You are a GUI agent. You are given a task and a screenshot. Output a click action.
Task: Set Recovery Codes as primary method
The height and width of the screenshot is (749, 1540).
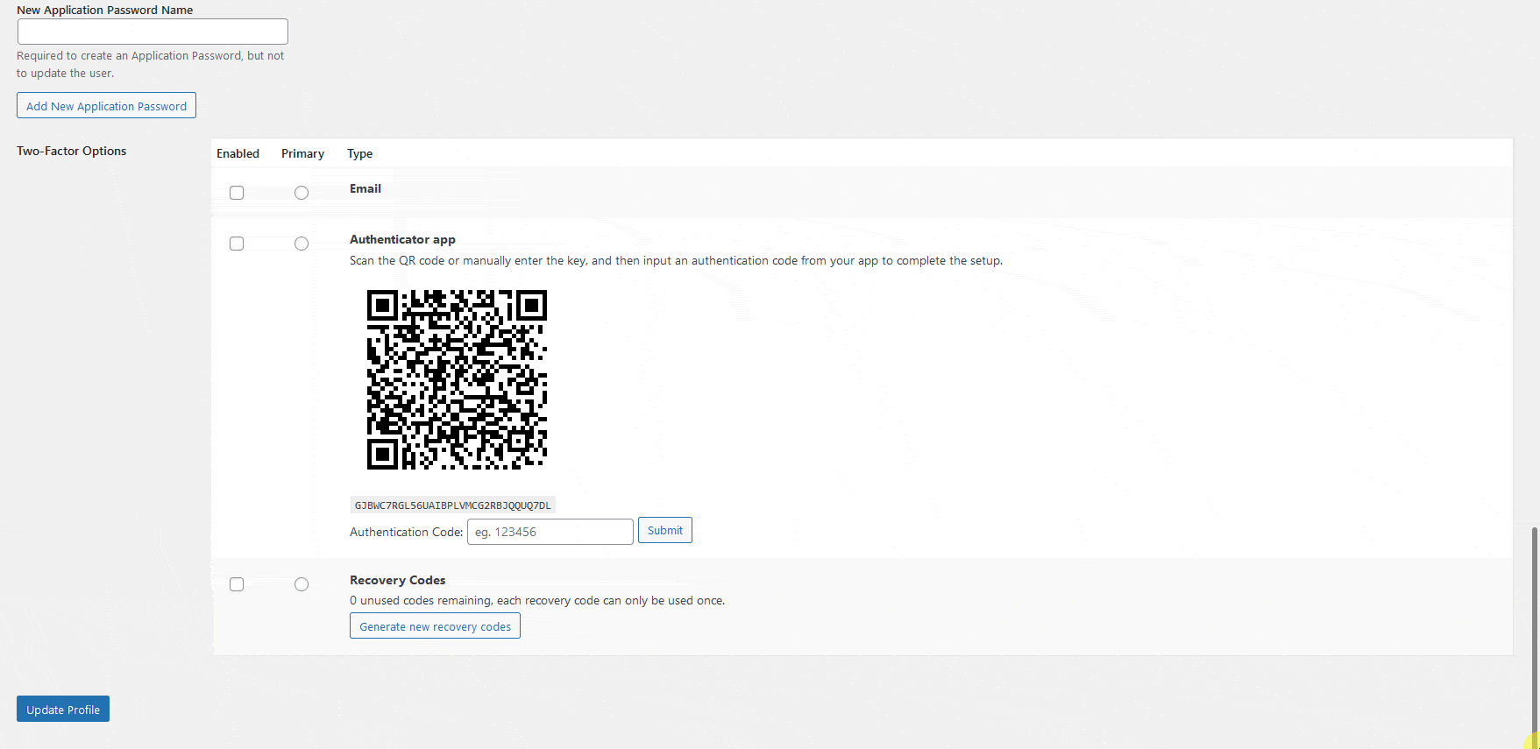(302, 584)
